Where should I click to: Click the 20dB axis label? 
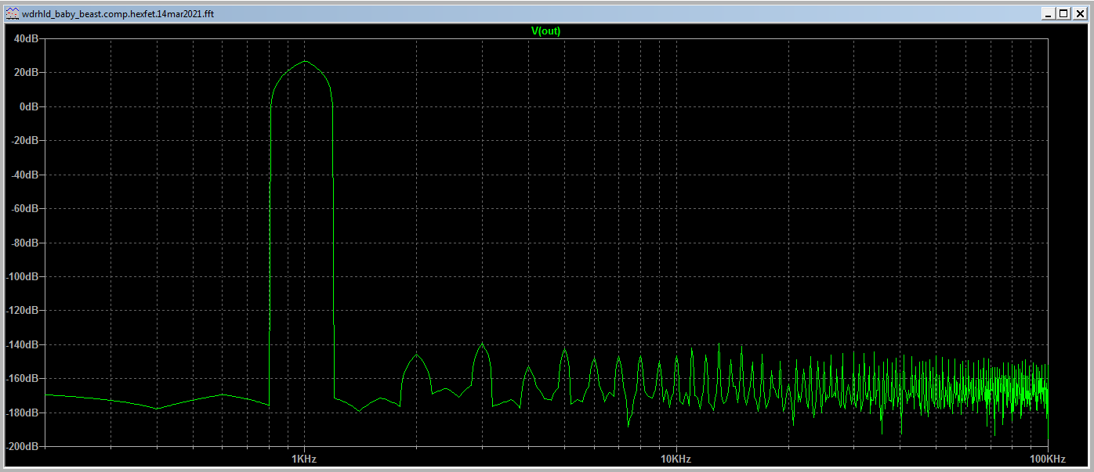[x=26, y=73]
